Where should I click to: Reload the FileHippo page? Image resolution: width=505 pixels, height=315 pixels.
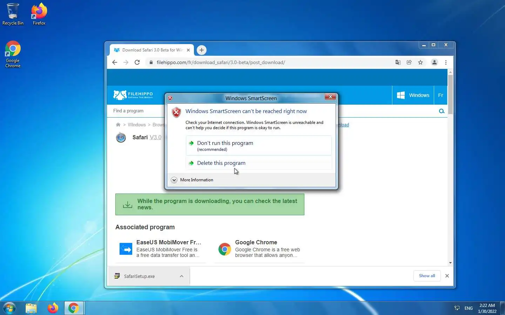[x=137, y=62]
